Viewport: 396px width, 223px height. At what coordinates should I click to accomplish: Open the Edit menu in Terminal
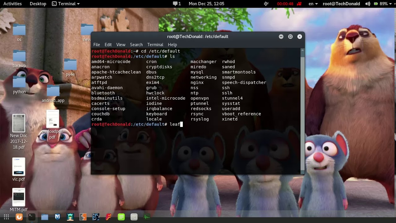click(108, 45)
